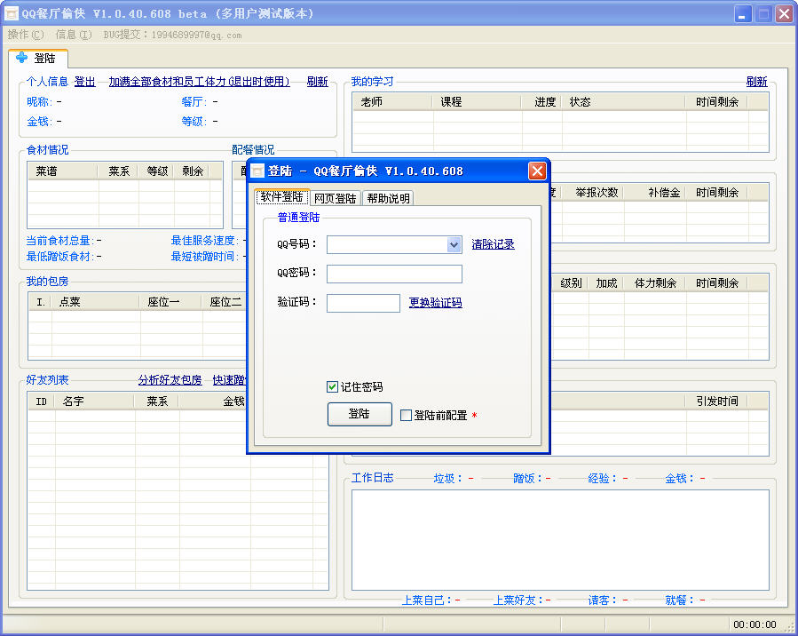Open the 操作 menu

(25, 35)
